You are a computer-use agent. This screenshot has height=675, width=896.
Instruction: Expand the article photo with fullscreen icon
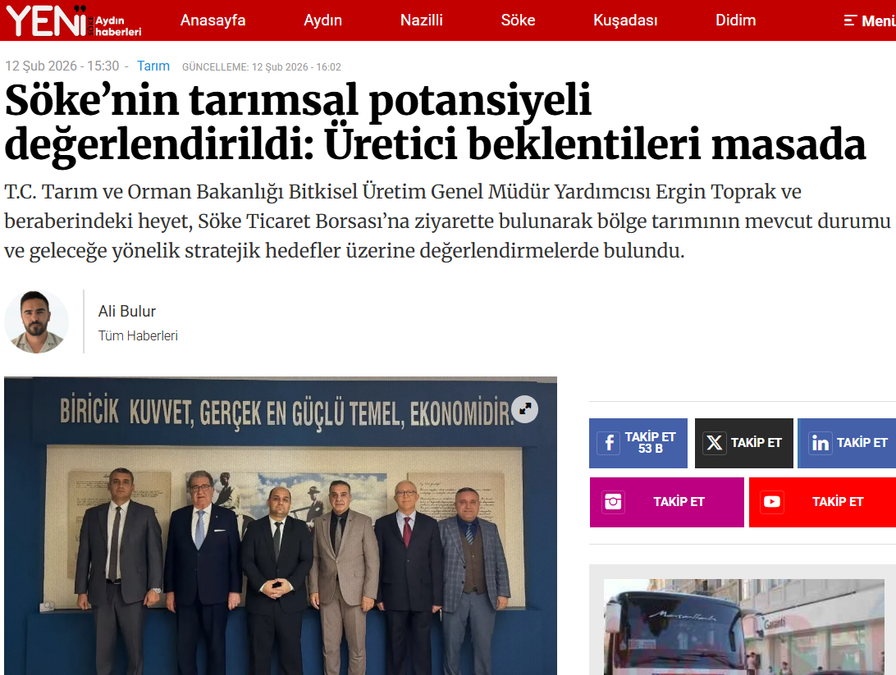[x=524, y=409]
